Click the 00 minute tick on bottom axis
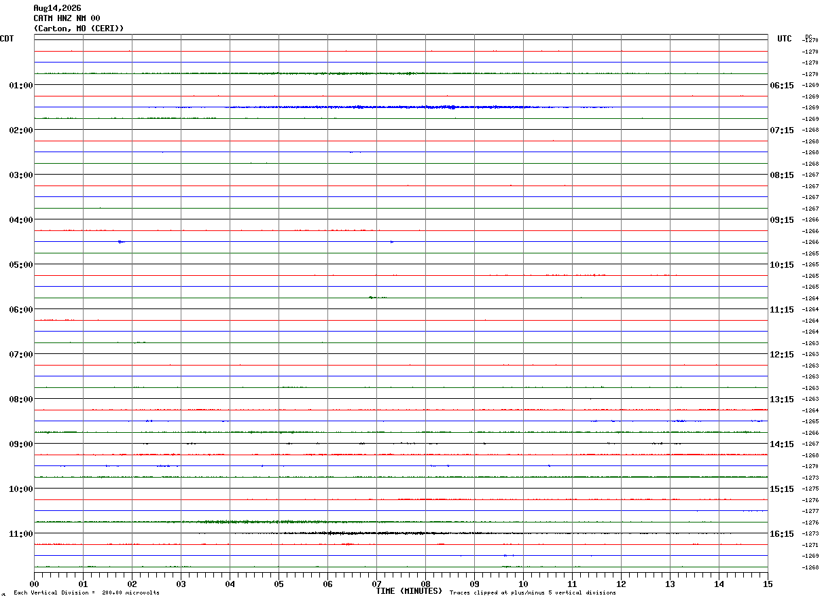 [35, 584]
